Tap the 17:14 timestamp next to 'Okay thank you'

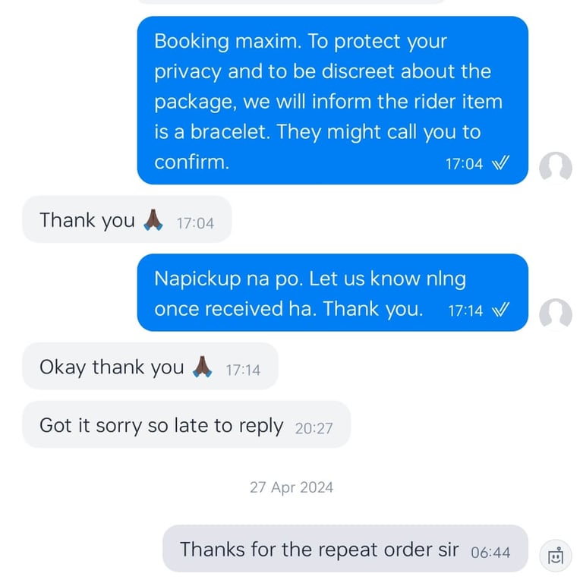coord(243,370)
